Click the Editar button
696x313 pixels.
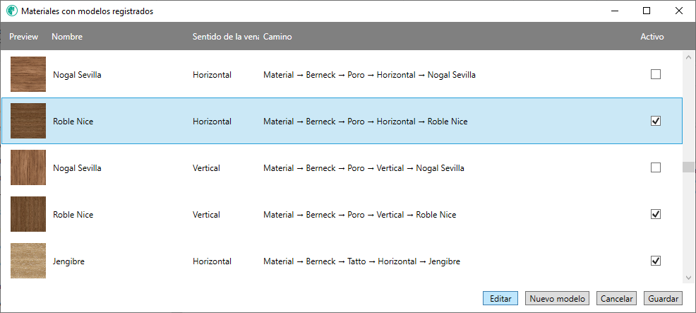click(500, 299)
